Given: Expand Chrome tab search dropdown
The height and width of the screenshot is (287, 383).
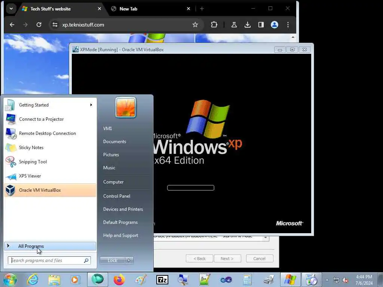Looking at the screenshot, I should (x=11, y=9).
